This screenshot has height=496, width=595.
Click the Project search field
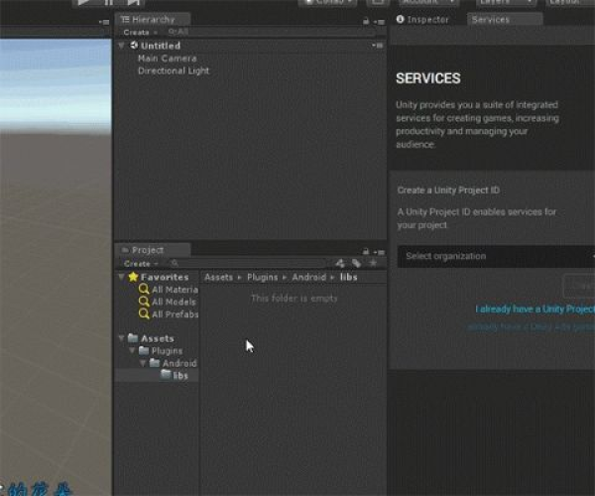(249, 263)
